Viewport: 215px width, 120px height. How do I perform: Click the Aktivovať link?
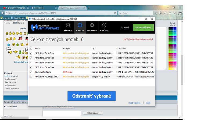(125, 28)
